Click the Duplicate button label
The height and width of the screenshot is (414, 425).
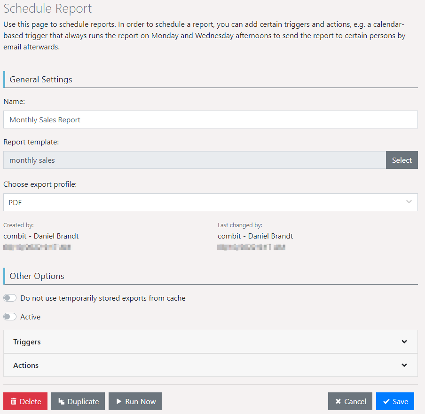(83, 401)
